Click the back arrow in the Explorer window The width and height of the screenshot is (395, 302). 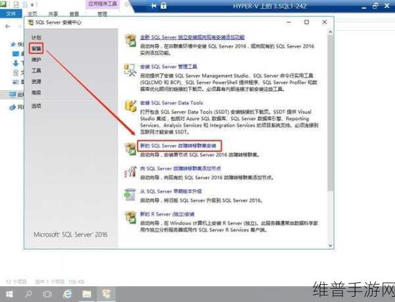[7, 26]
